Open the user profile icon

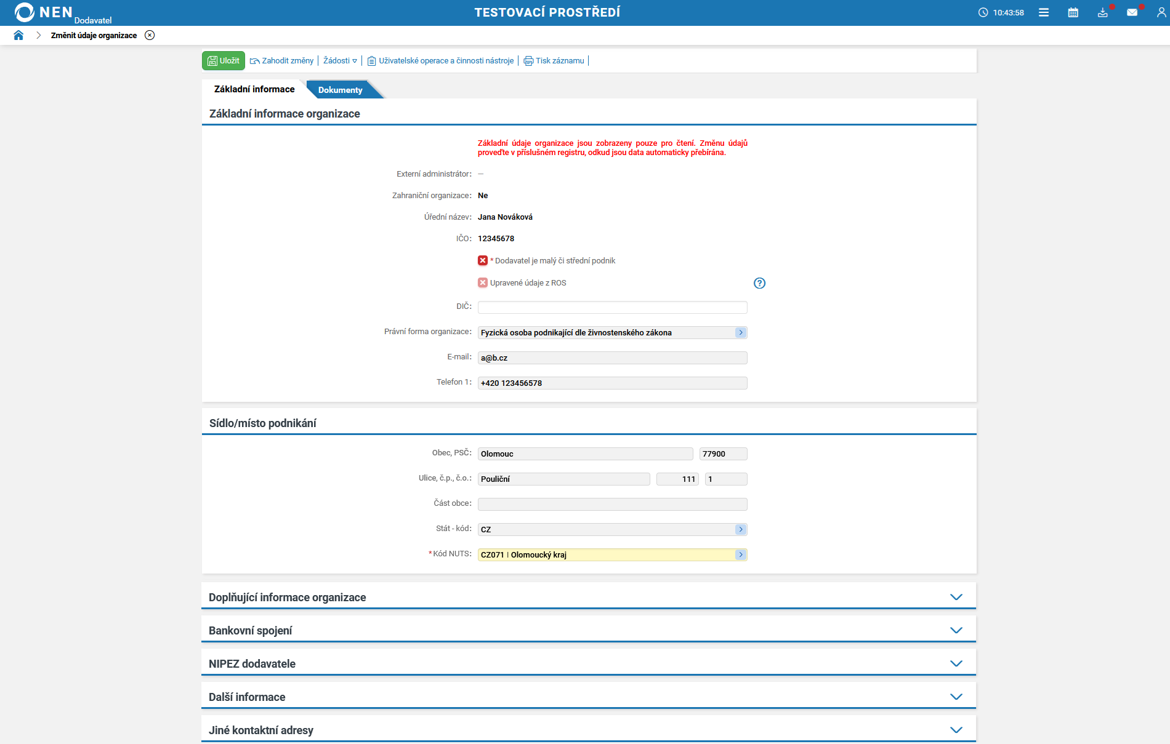coord(1161,12)
